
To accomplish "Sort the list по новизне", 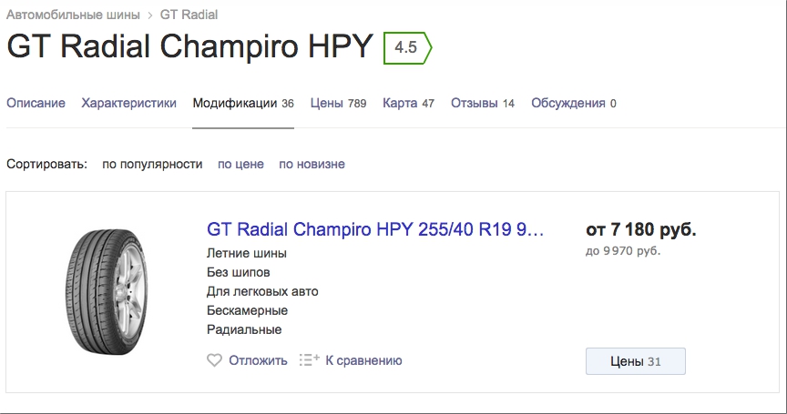I will pos(312,165).
